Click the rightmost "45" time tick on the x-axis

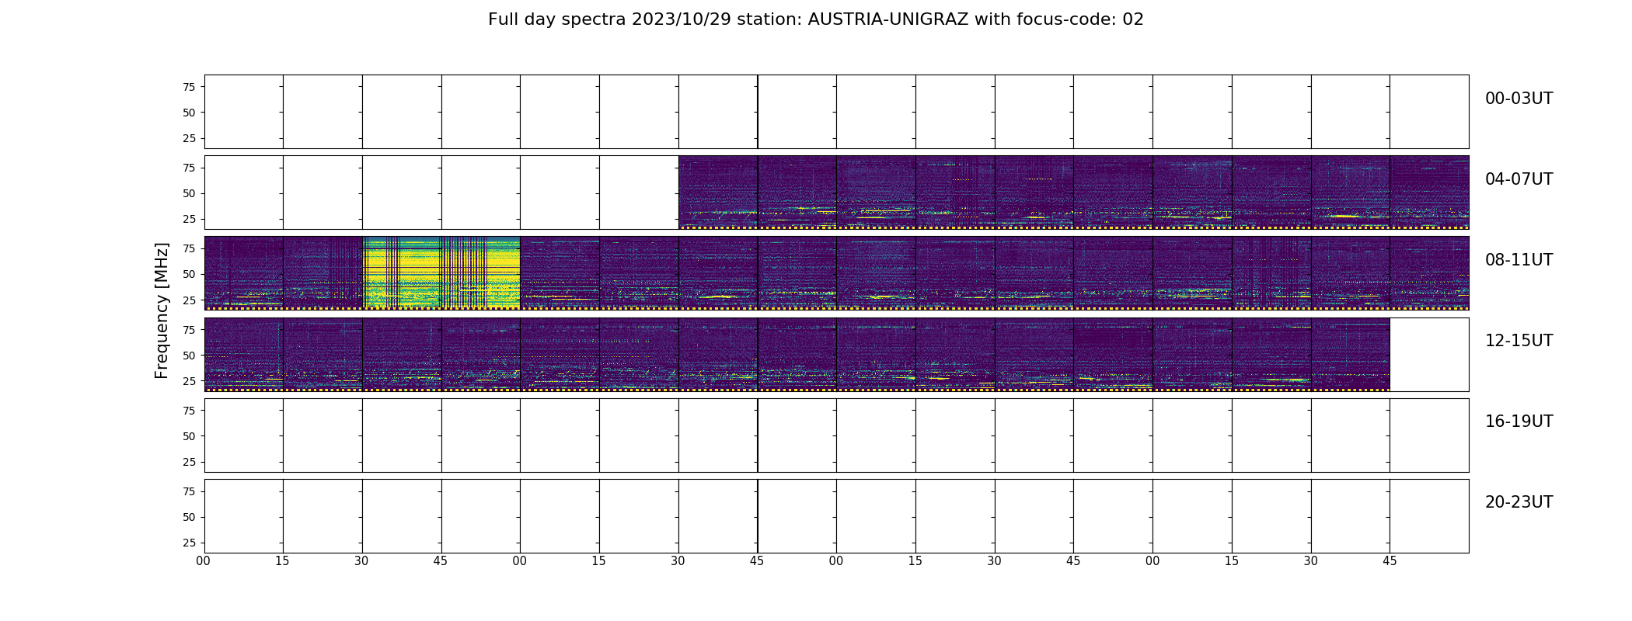(x=1390, y=561)
